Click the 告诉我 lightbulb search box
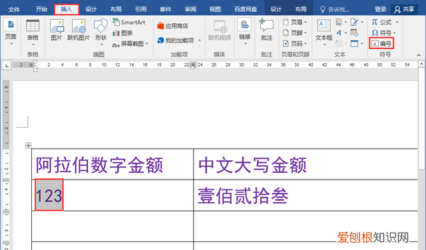426x250 pixels. 335,9
